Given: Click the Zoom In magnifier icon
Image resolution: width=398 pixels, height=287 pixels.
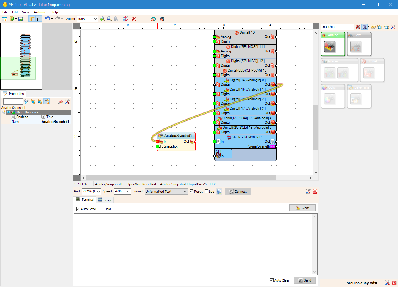Looking at the screenshot, I should coord(102,19).
